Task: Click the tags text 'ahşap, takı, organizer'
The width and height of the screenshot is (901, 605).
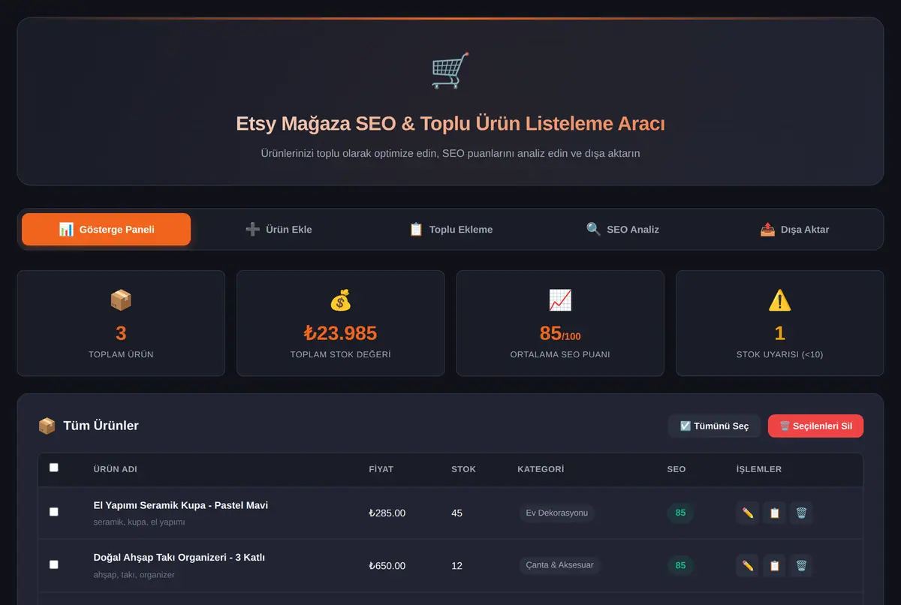Action: tap(134, 575)
